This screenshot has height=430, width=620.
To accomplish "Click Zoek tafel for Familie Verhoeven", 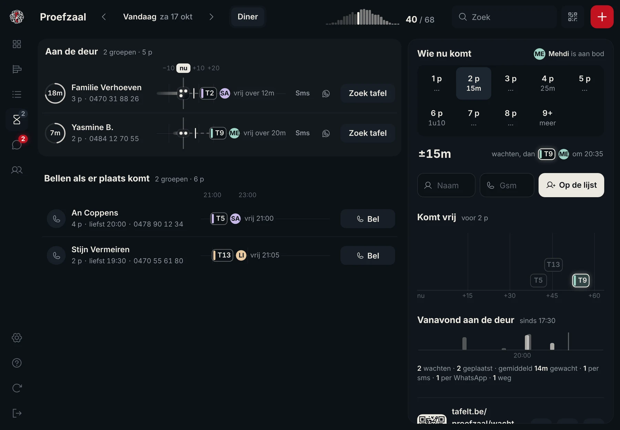I will click(x=368, y=93).
